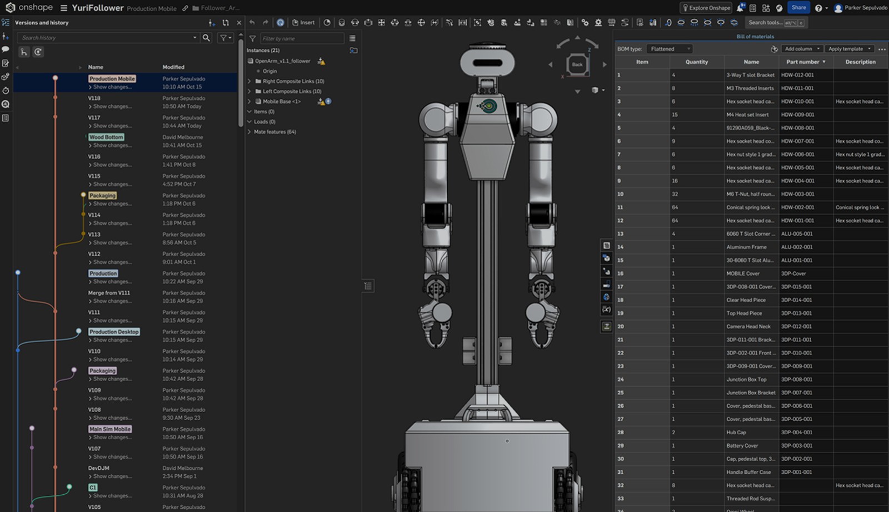Select the Production Mobile version row
This screenshot has width=889, height=512.
[x=127, y=83]
